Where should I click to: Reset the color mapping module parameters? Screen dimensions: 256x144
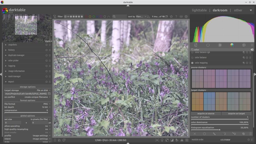tap(247, 63)
